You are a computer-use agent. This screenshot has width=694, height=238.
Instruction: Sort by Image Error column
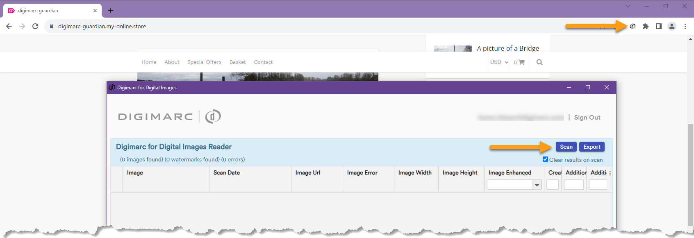point(362,172)
